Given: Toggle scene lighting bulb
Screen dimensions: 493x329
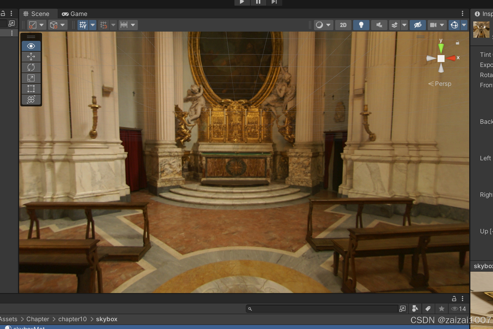Looking at the screenshot, I should point(361,25).
